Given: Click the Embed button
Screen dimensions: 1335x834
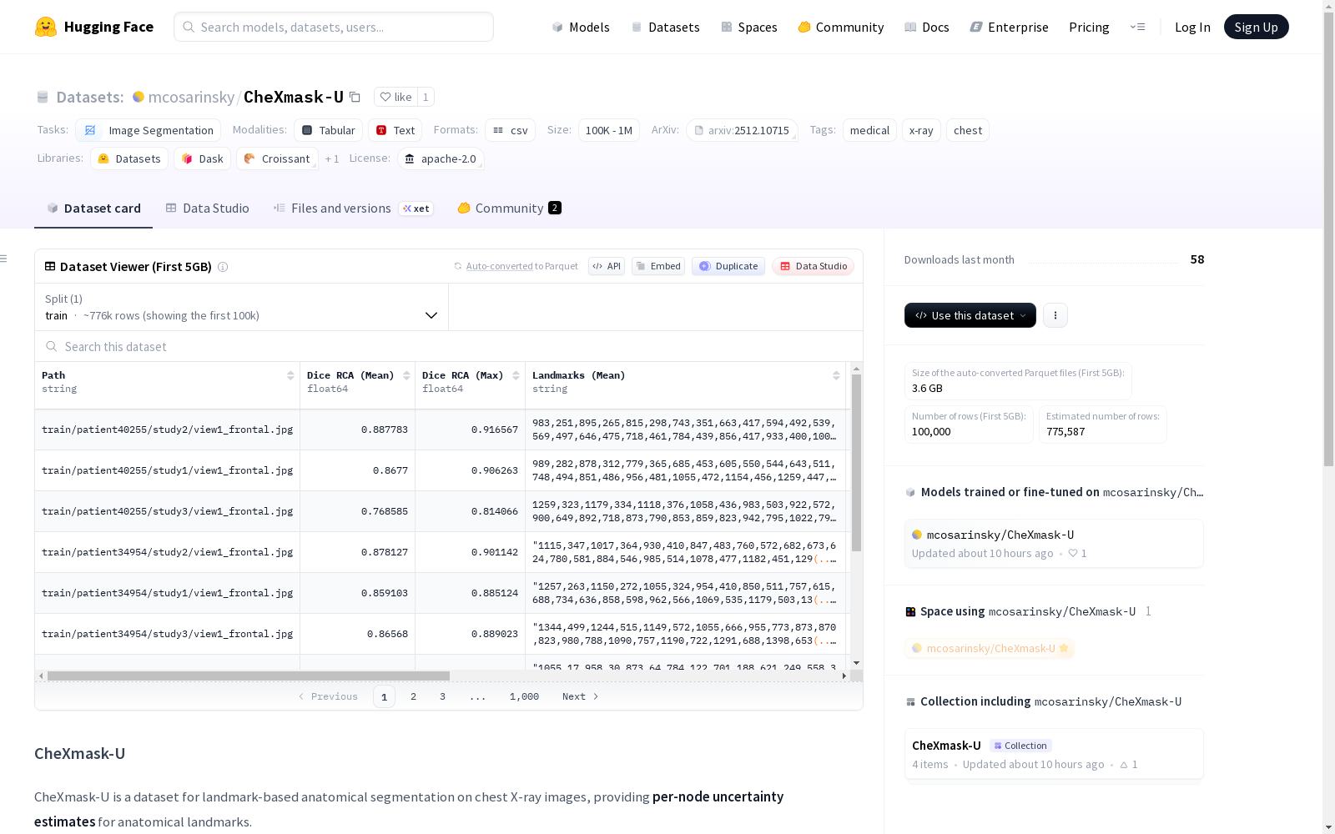Looking at the screenshot, I should [x=658, y=266].
